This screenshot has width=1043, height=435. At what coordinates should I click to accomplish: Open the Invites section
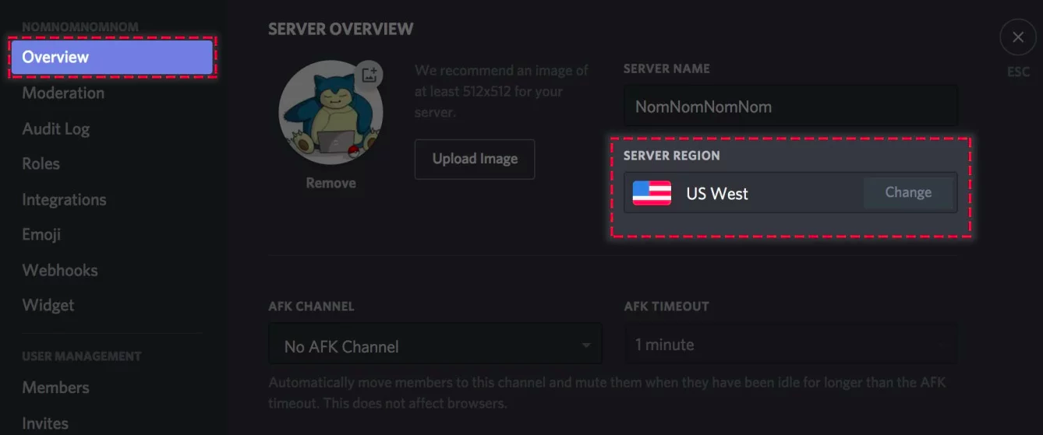(x=45, y=423)
